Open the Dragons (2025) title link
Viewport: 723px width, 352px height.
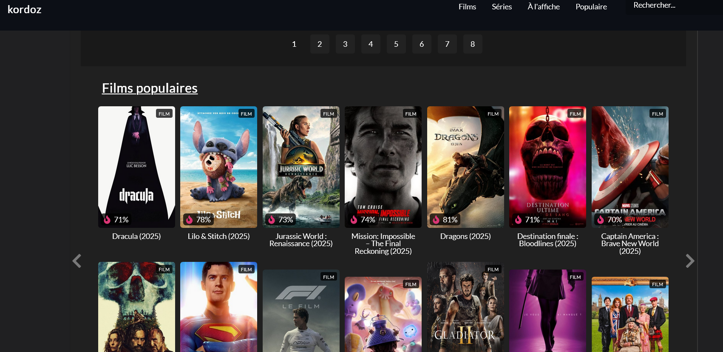465,236
